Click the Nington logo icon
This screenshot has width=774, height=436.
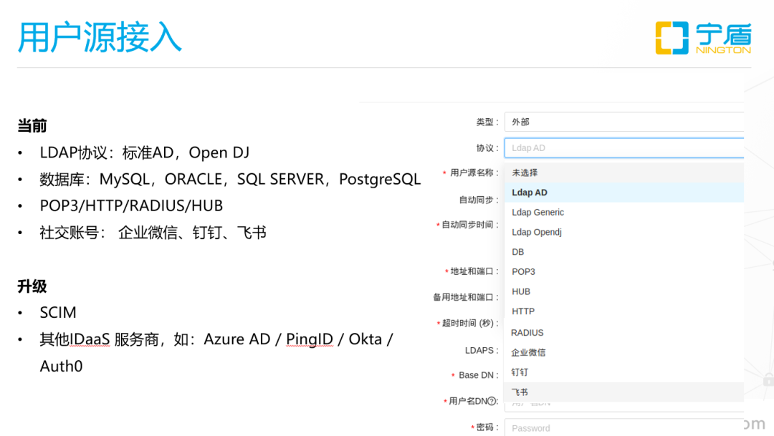click(672, 37)
